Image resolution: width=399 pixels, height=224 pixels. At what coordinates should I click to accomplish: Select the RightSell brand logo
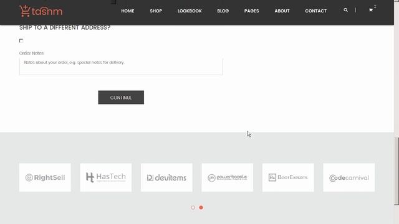45,177
